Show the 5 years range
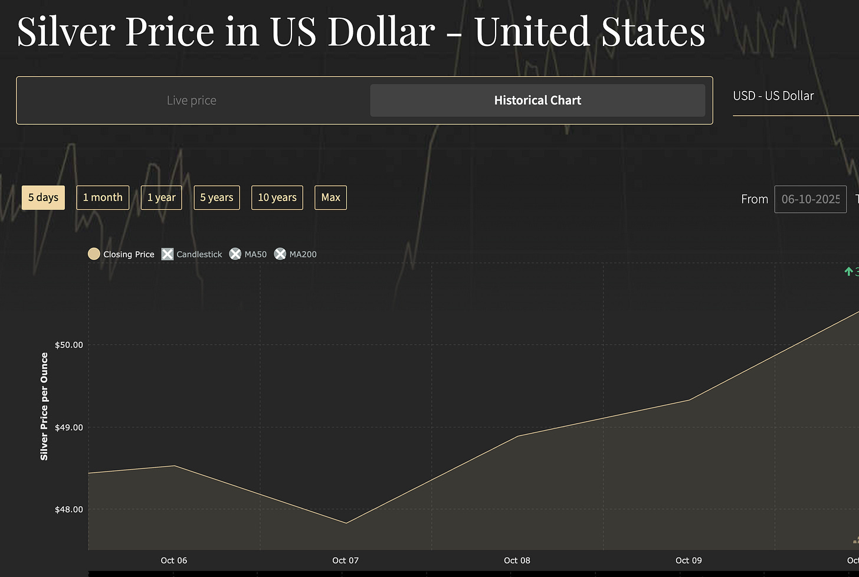 point(217,198)
